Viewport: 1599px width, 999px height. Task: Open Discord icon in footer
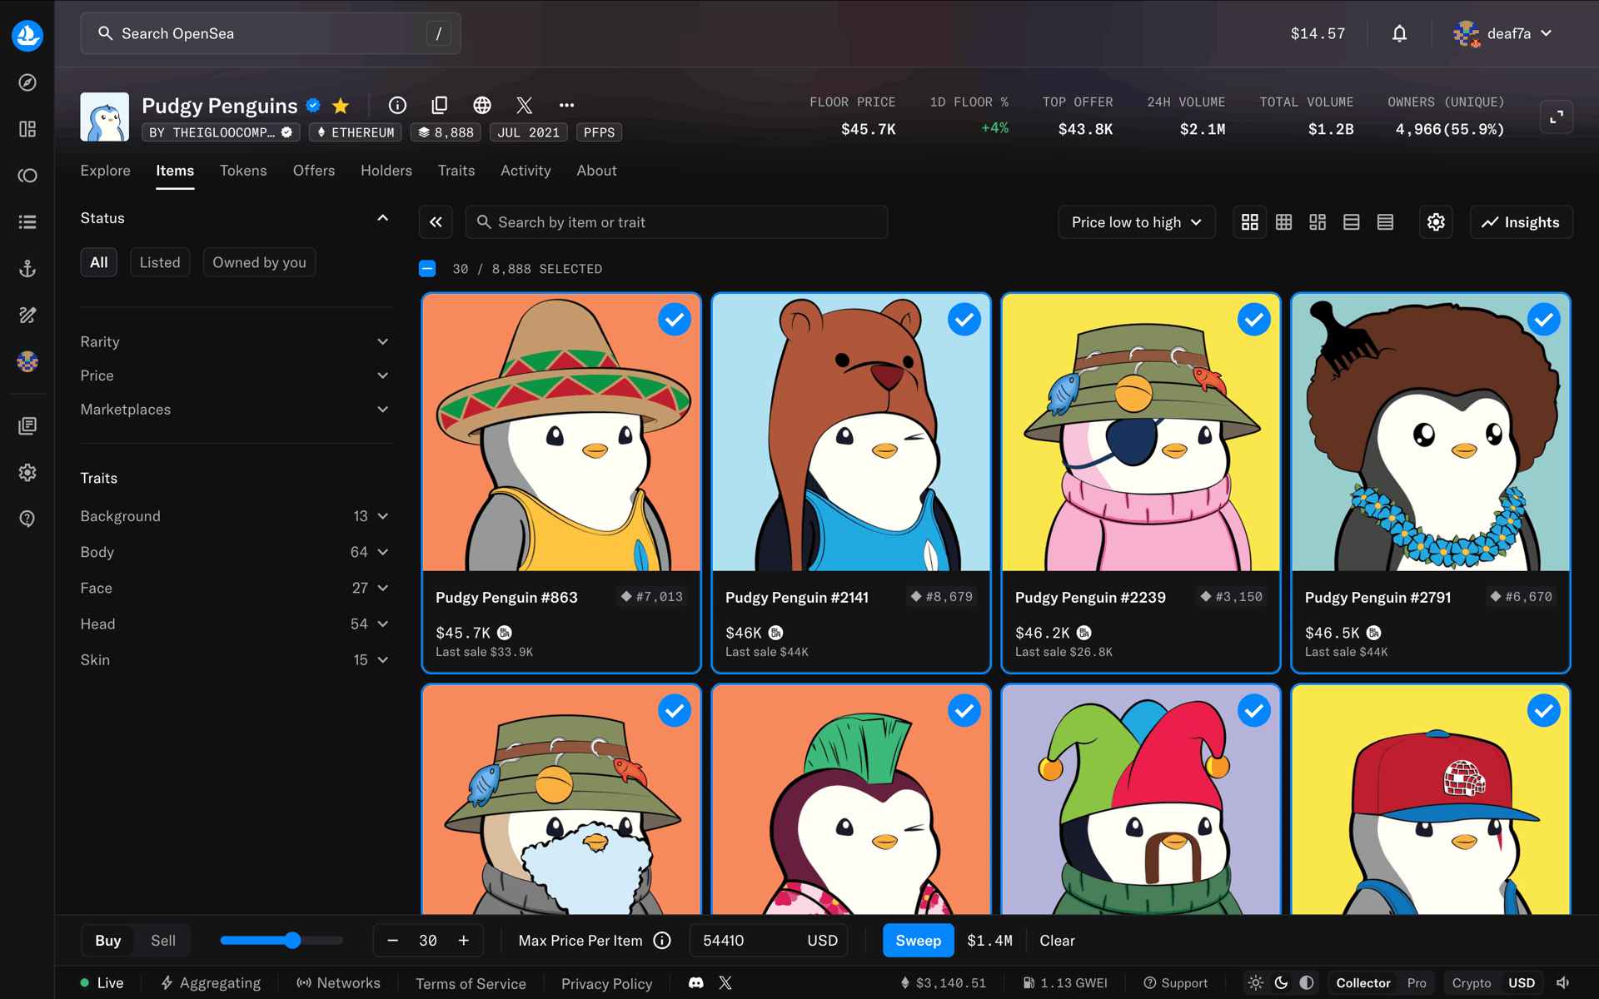(696, 983)
